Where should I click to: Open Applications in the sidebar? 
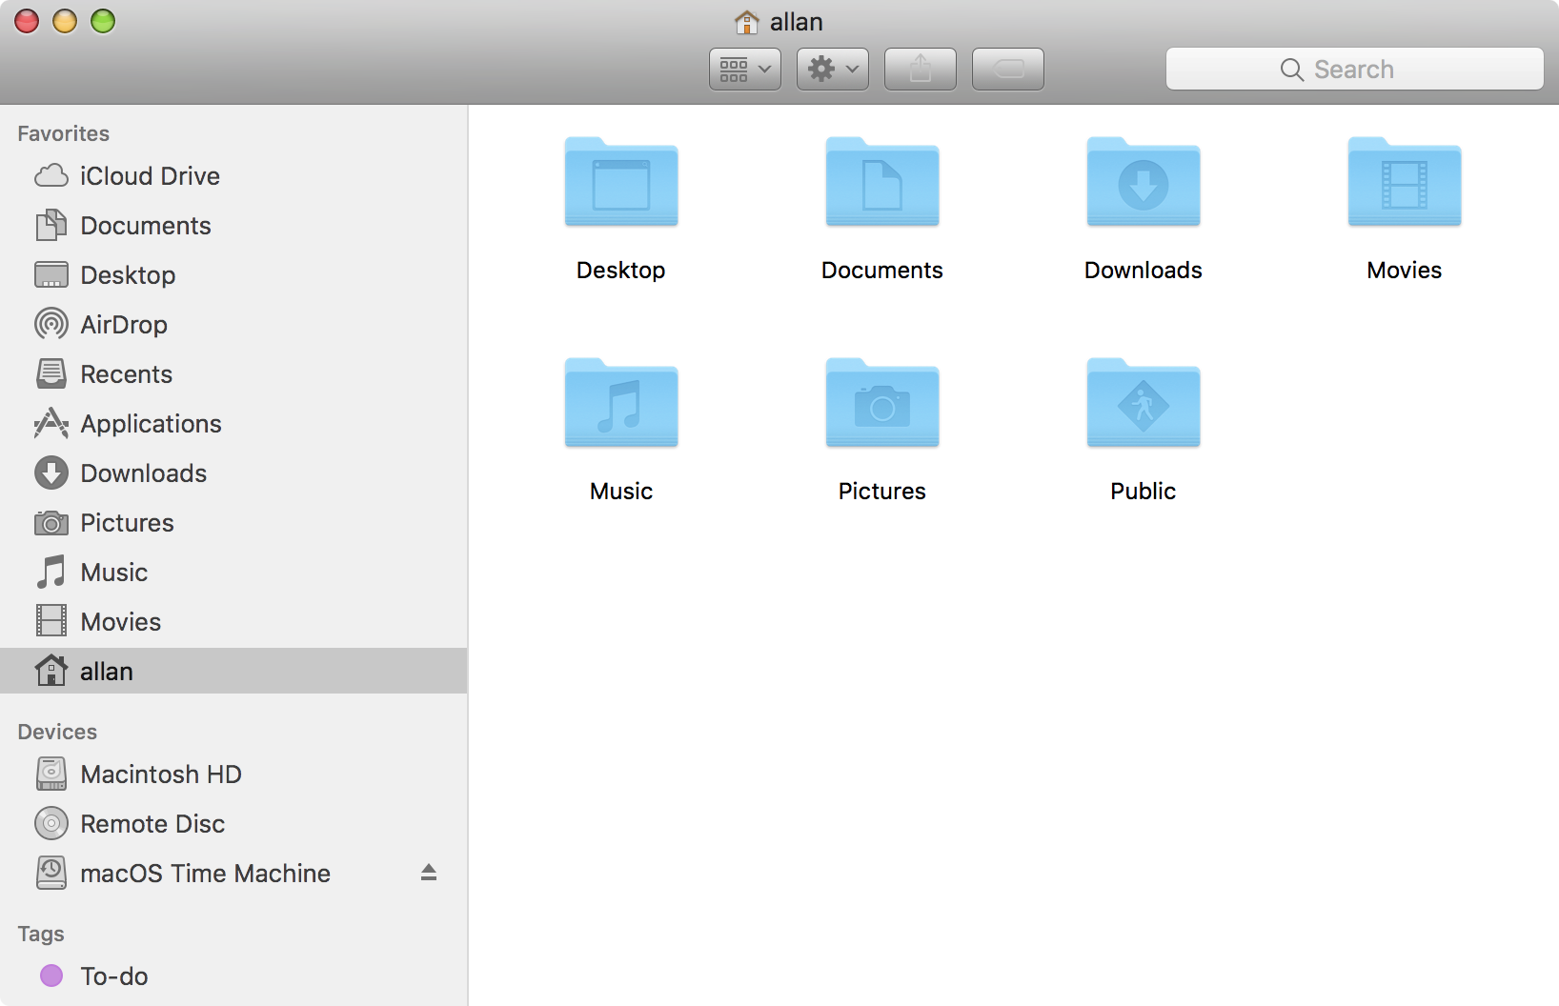click(233, 424)
